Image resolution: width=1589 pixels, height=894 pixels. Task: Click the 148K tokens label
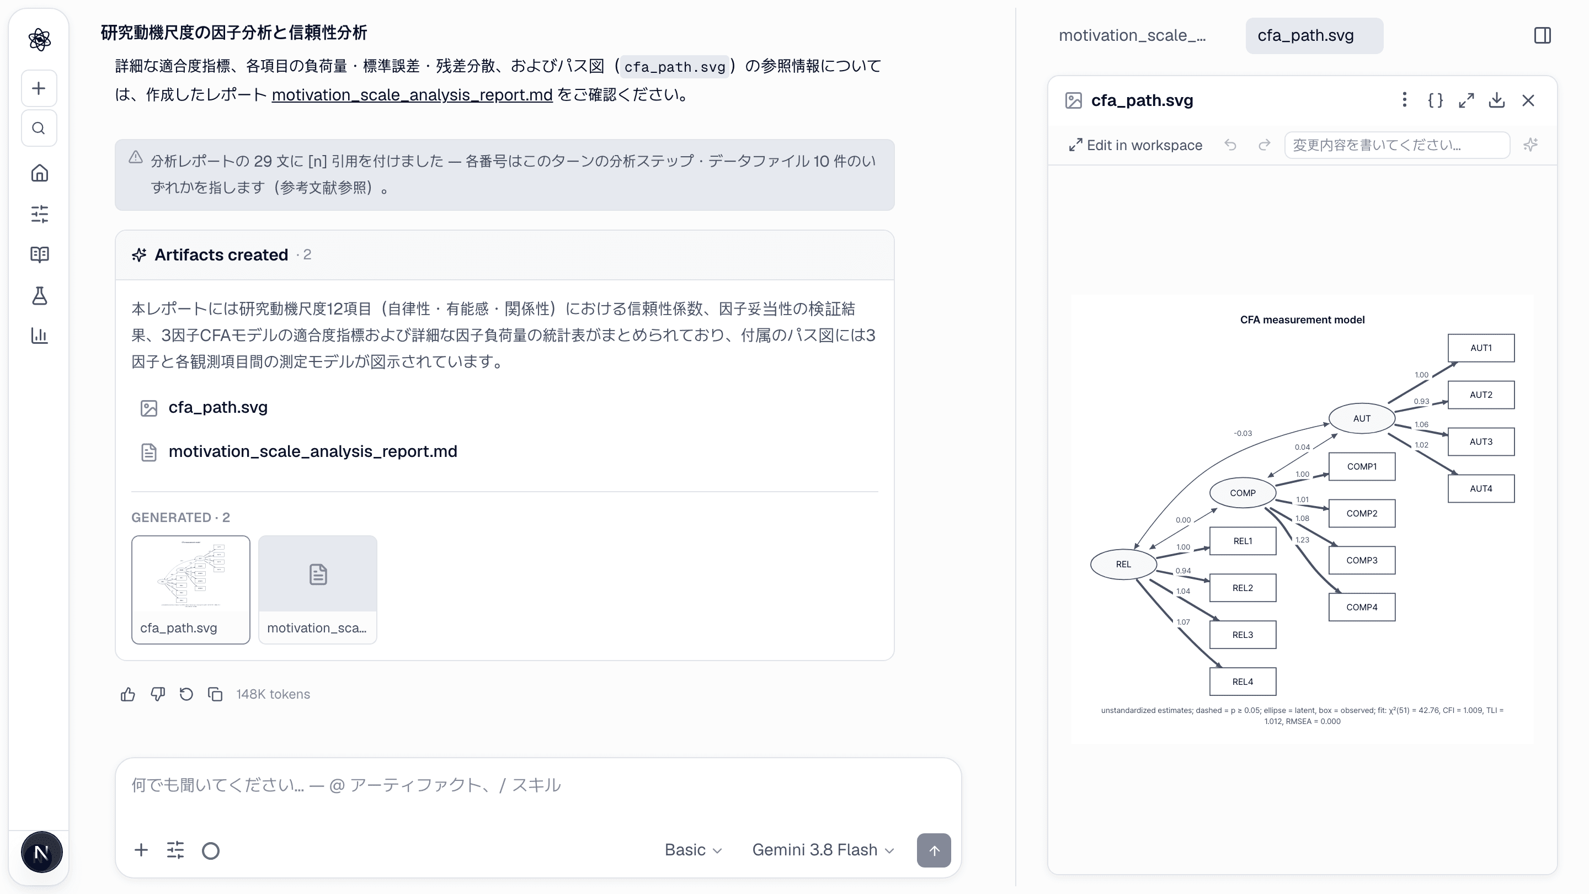point(273,695)
